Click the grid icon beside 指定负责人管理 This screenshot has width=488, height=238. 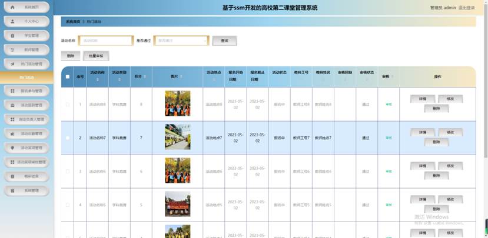tap(12, 119)
